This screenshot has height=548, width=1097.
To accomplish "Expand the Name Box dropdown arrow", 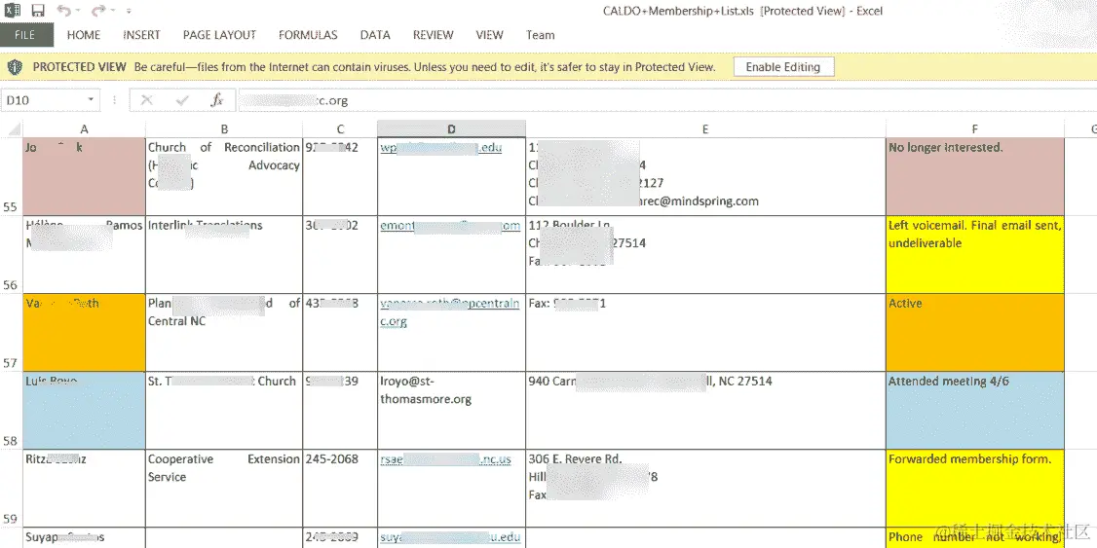I will click(91, 100).
